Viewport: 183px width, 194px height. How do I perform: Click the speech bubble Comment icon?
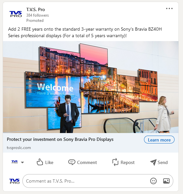tap(72, 162)
